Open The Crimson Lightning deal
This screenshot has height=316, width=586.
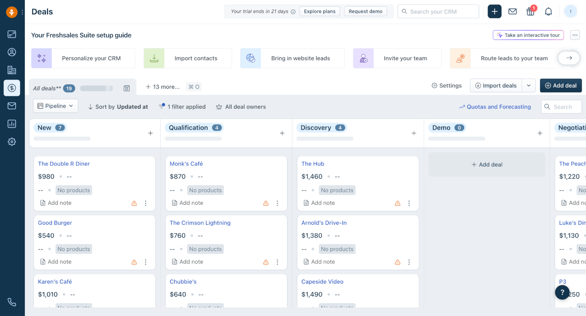[200, 223]
